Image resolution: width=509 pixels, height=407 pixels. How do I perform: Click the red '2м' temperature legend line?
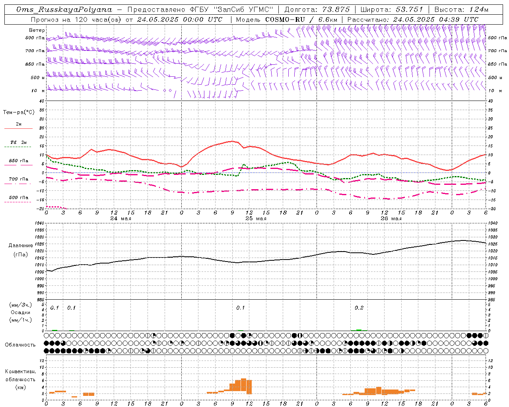[x=18, y=128]
